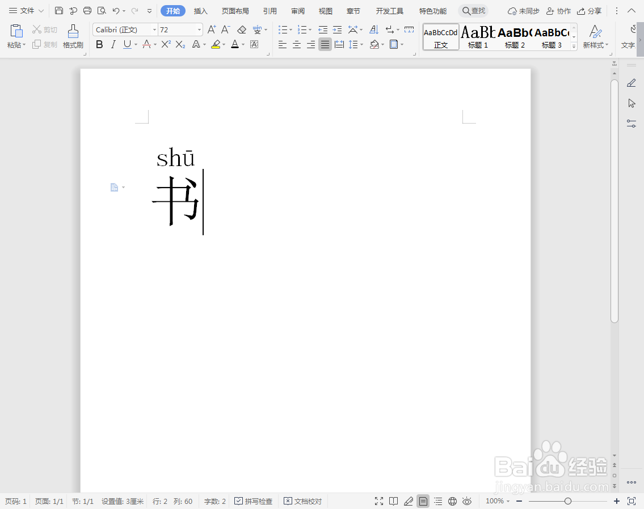Viewport: 644px width, 509px height.
Task: Switch to the 页面布局 tab
Action: pyautogui.click(x=235, y=11)
